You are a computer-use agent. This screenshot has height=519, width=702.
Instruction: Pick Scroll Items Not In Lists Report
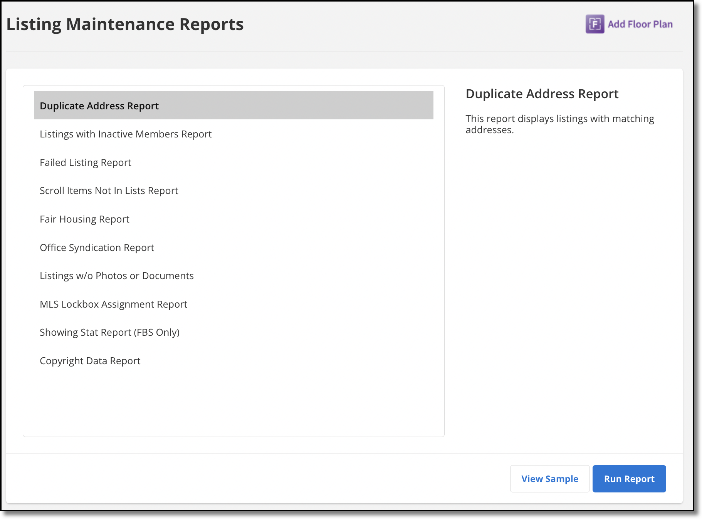point(233,191)
